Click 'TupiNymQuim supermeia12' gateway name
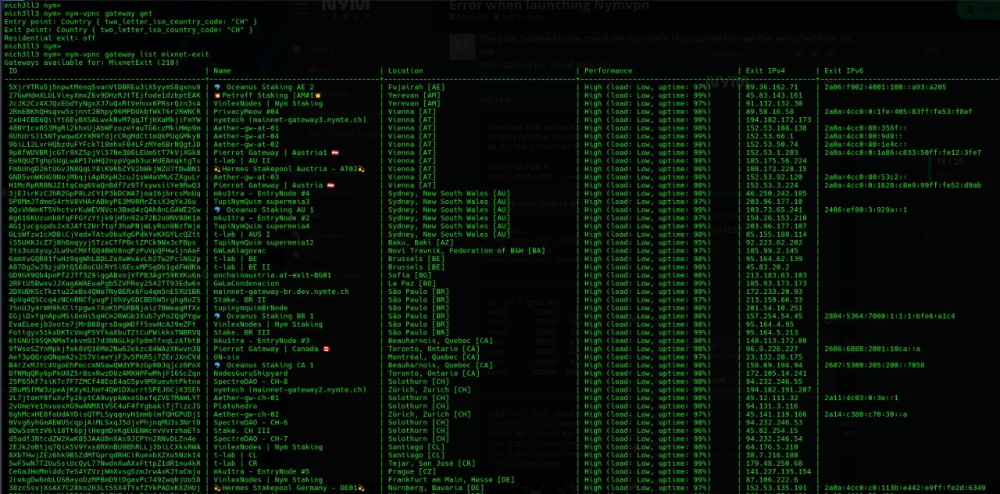The image size is (1000, 494). tap(264, 242)
